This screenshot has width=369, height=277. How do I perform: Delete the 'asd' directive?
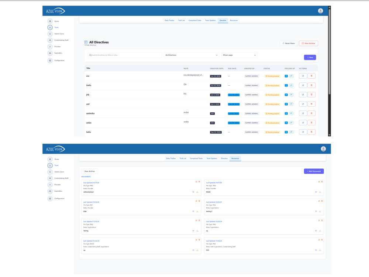311,104
